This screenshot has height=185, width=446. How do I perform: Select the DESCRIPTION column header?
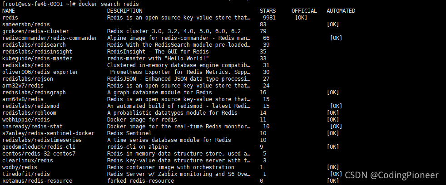pos(124,11)
